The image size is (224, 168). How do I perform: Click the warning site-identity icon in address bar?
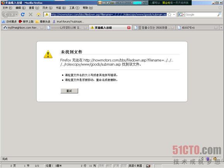click(x=47, y=14)
